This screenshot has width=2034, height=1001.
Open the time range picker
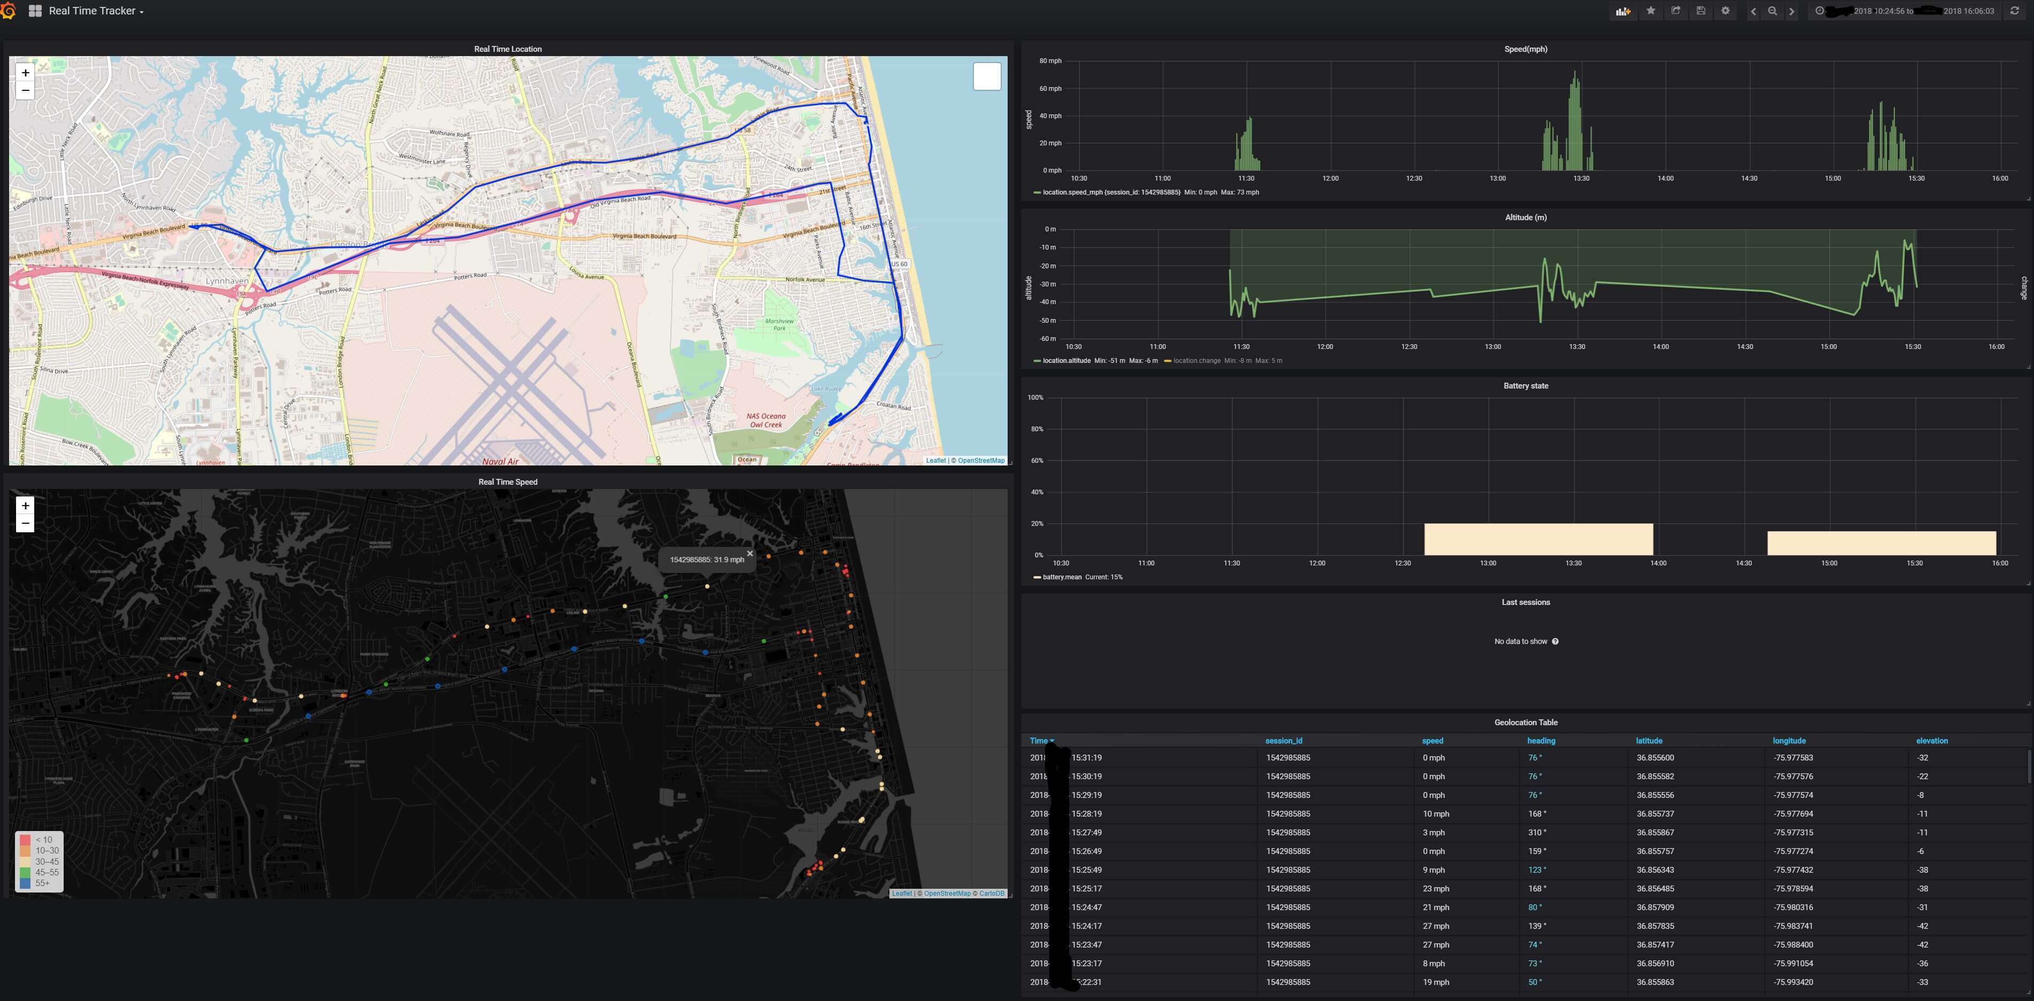click(x=1909, y=11)
